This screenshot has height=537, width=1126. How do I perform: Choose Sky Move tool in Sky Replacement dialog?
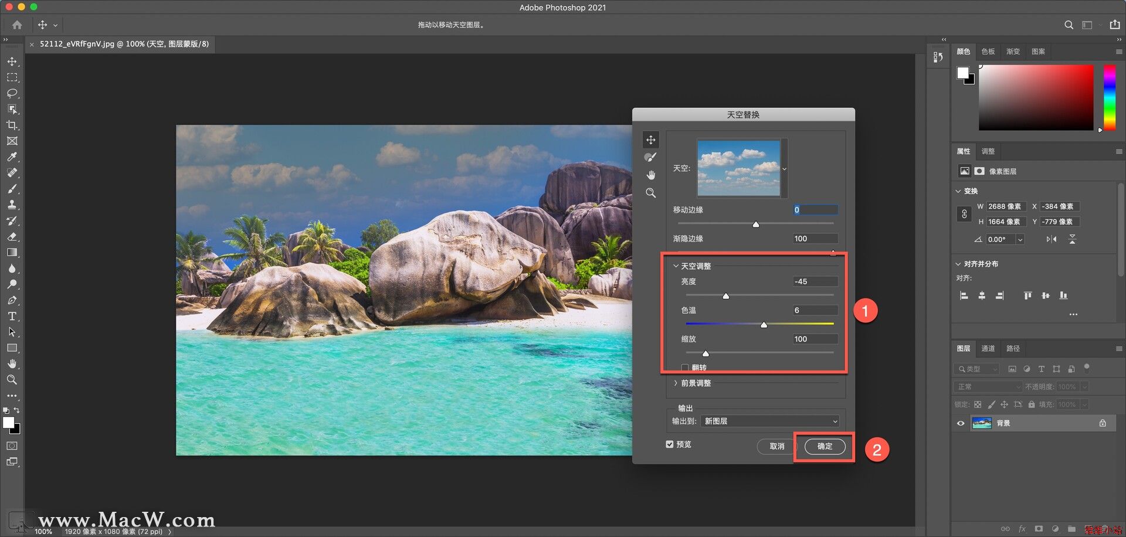coord(650,140)
